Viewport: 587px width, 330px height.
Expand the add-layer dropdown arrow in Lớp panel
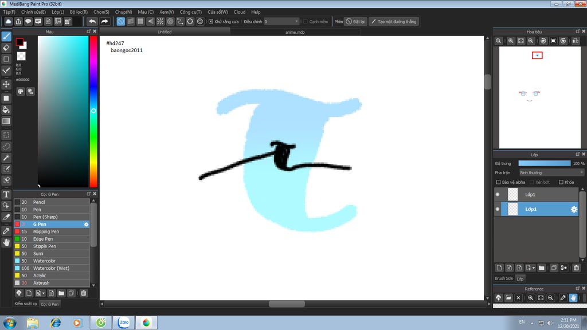coord(534,268)
